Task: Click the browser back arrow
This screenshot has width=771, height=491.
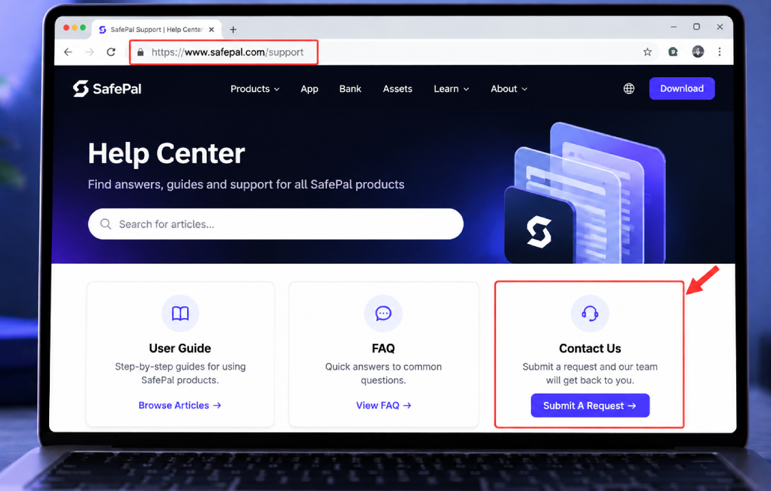Action: [68, 52]
